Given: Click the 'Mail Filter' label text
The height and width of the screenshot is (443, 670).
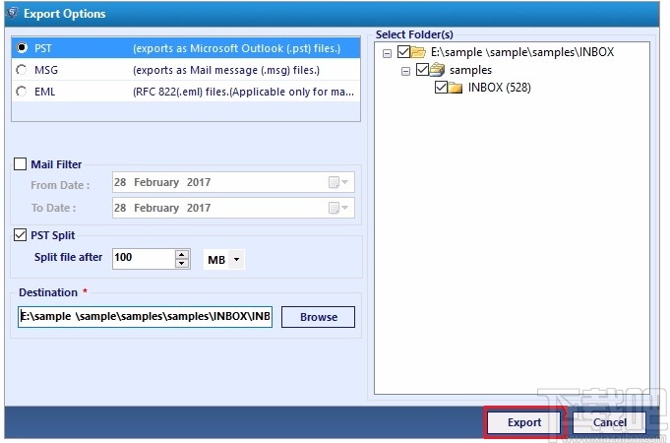Looking at the screenshot, I should pyautogui.click(x=56, y=164).
